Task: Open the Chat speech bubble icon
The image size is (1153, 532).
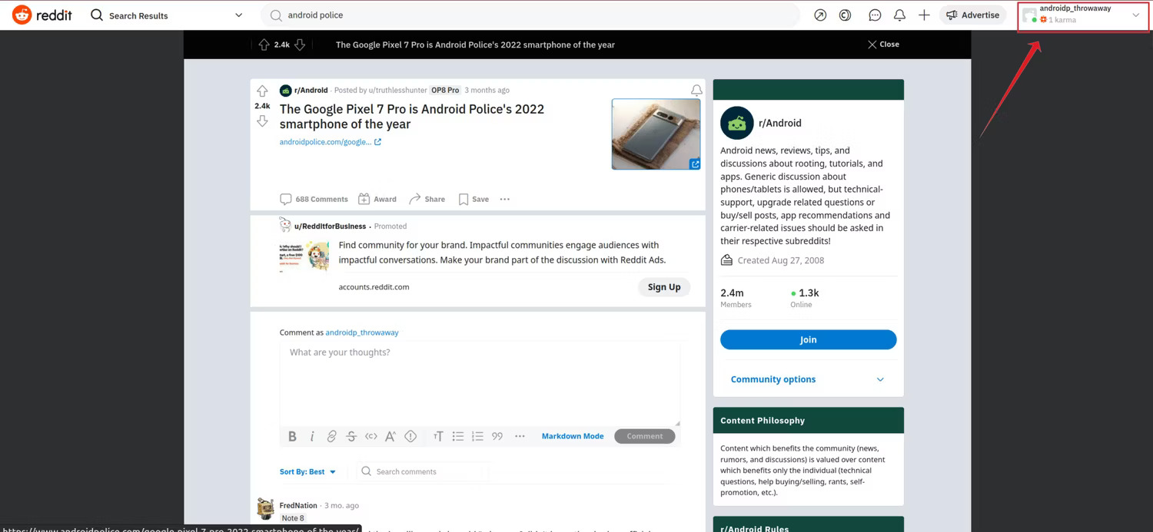Action: point(875,15)
